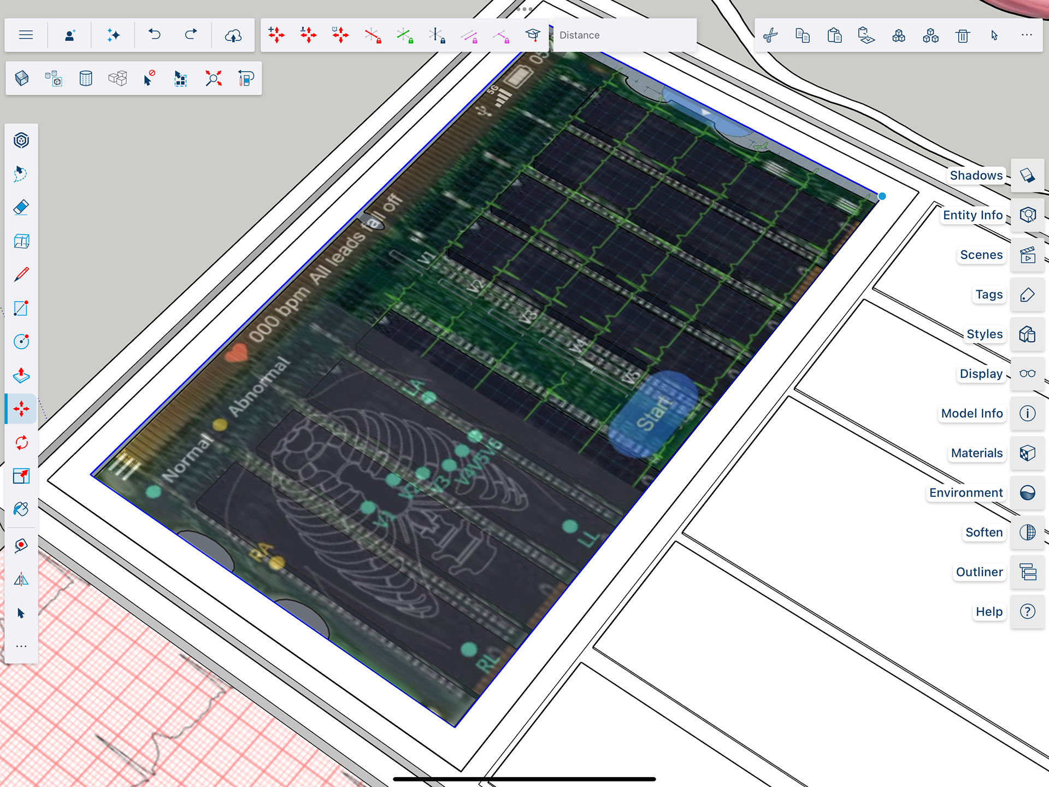Viewport: 1049px width, 787px height.
Task: Toggle green axis lock option
Action: point(405,36)
